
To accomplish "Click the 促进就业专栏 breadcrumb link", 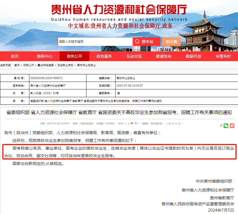I will click(65, 65).
